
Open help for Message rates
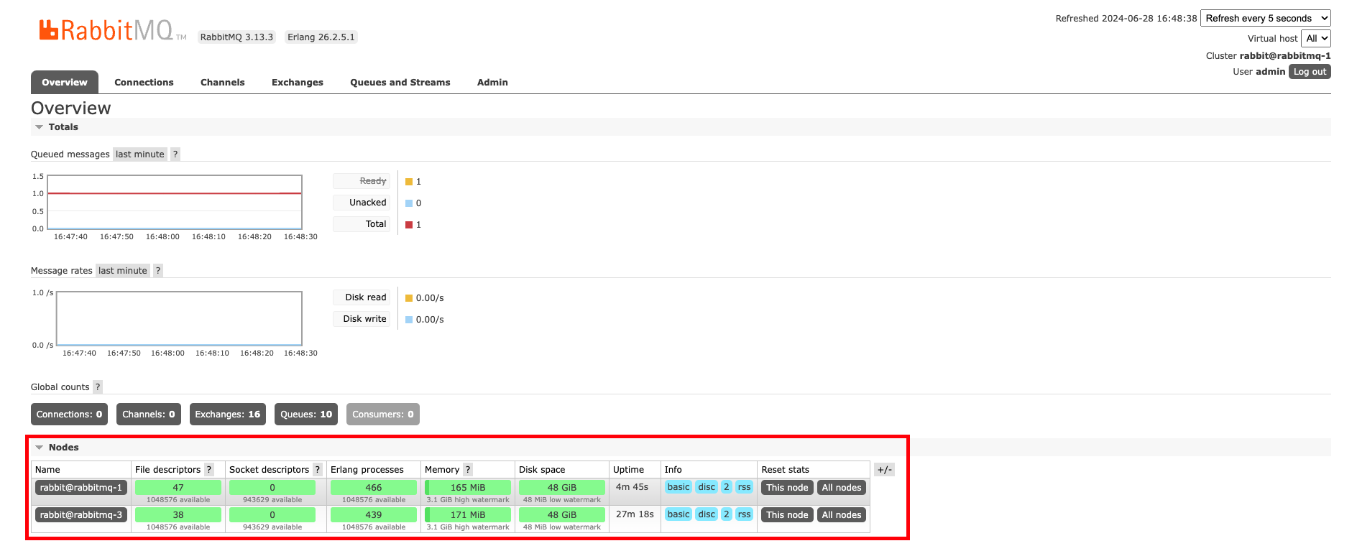tap(158, 271)
